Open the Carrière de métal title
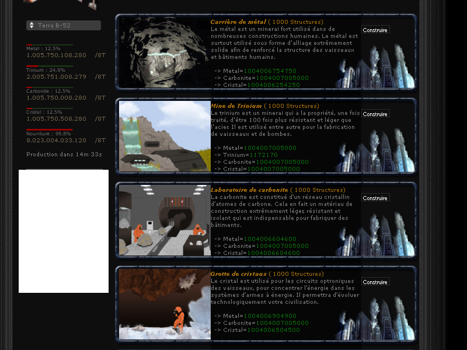This screenshot has width=467, height=350. coord(238,22)
